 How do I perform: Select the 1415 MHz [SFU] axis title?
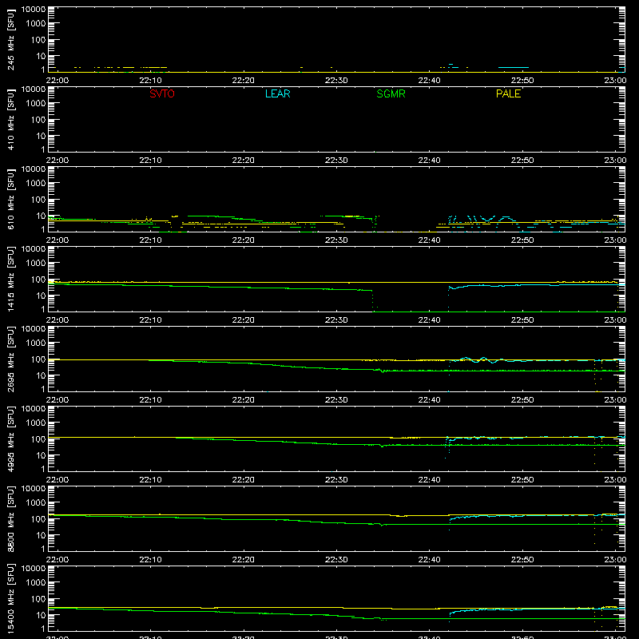pyautogui.click(x=10, y=279)
